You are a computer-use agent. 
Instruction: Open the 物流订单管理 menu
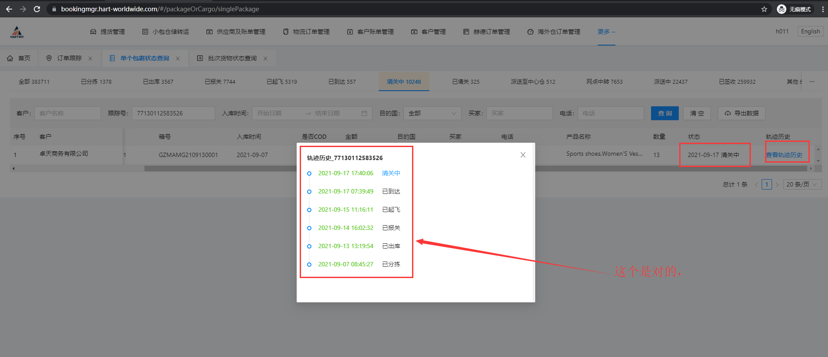tap(306, 32)
